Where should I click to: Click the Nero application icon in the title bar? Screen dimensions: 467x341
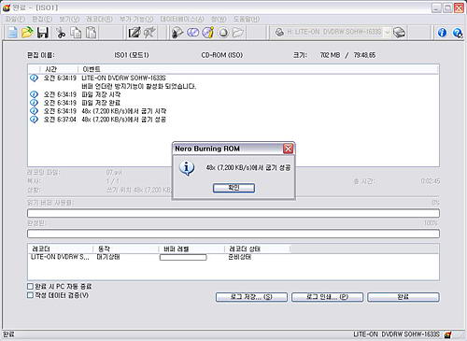7,7
